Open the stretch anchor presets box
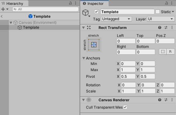The width and height of the screenshot is (176, 115). [x=94, y=45]
